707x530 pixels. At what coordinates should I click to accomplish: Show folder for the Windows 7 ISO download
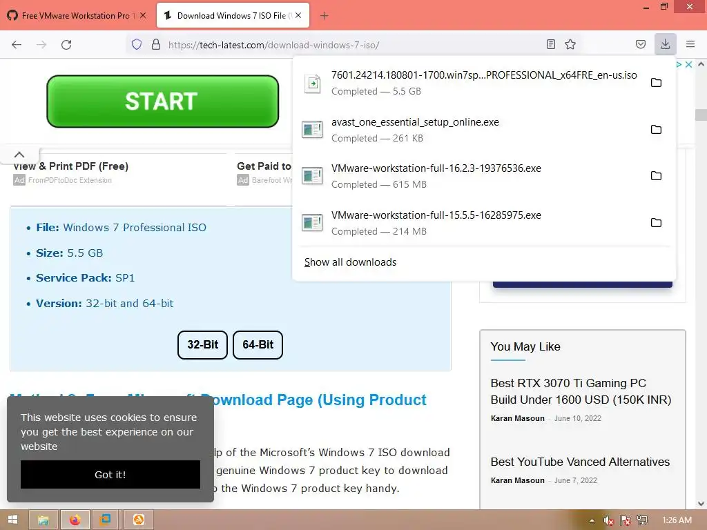point(656,83)
